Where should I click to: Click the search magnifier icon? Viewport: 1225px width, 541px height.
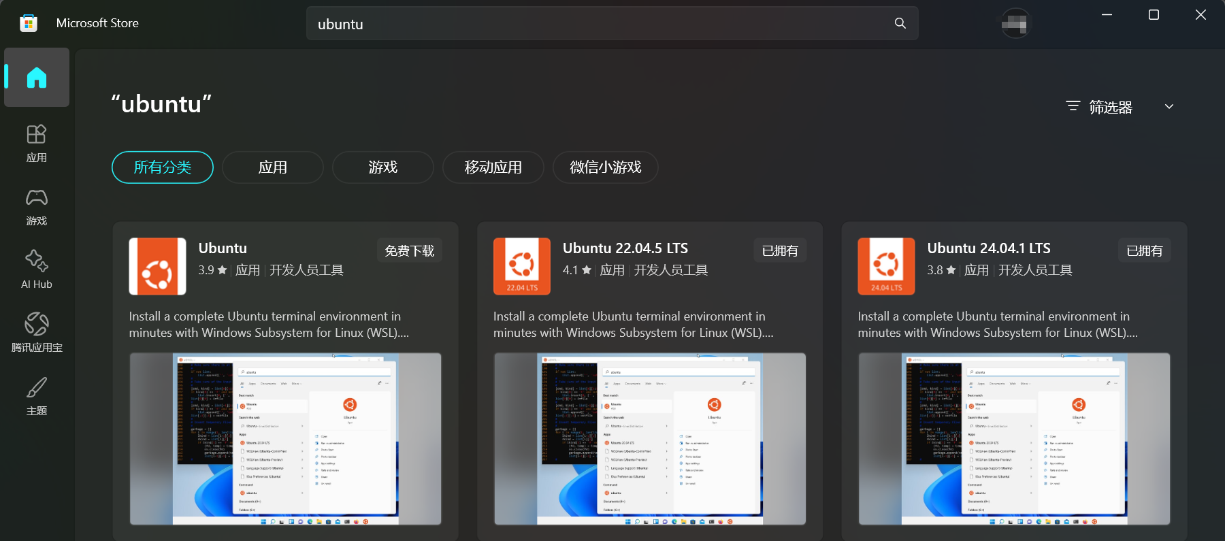[900, 23]
